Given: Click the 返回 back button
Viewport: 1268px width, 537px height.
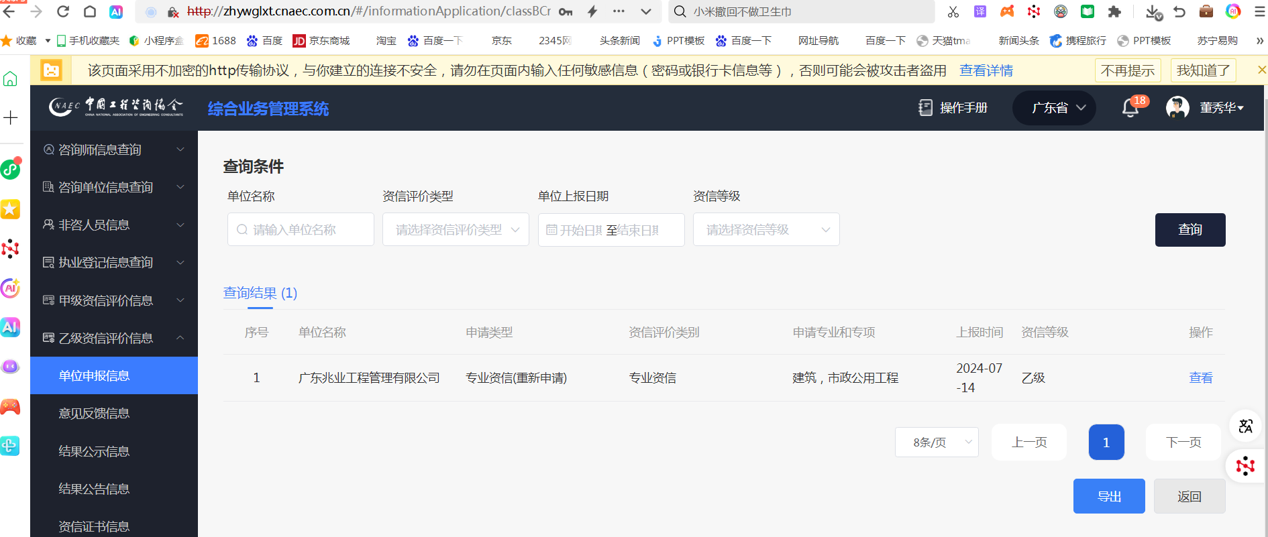Looking at the screenshot, I should [x=1190, y=496].
